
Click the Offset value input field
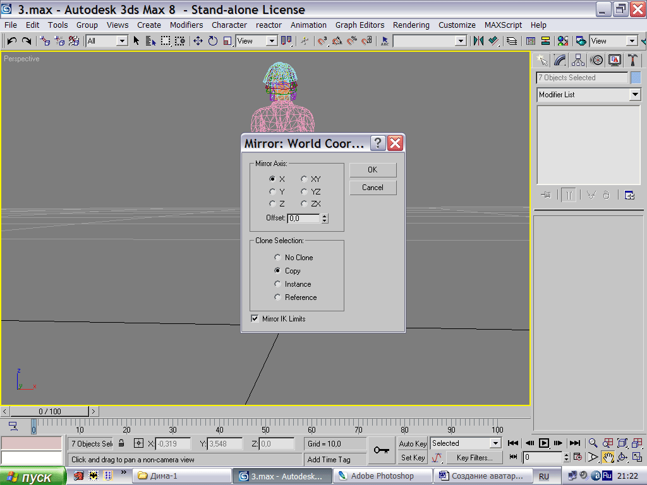click(304, 218)
